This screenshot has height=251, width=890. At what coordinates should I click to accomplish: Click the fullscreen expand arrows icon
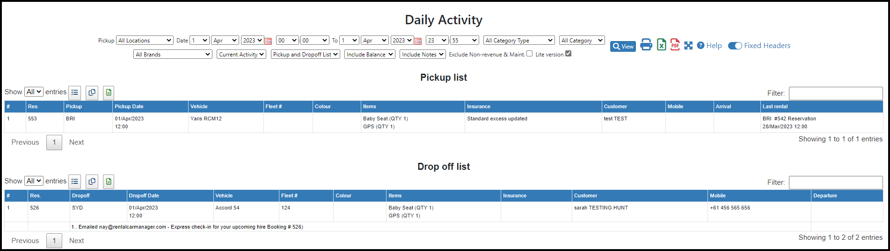pos(688,45)
